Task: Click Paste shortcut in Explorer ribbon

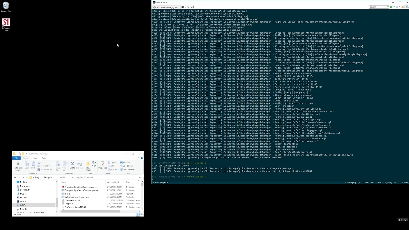Action: tap(44, 169)
